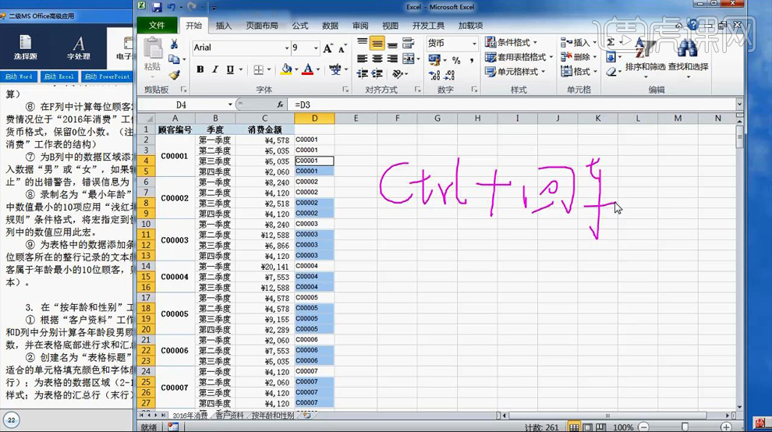Switch to Normal view in status bar

point(574,427)
